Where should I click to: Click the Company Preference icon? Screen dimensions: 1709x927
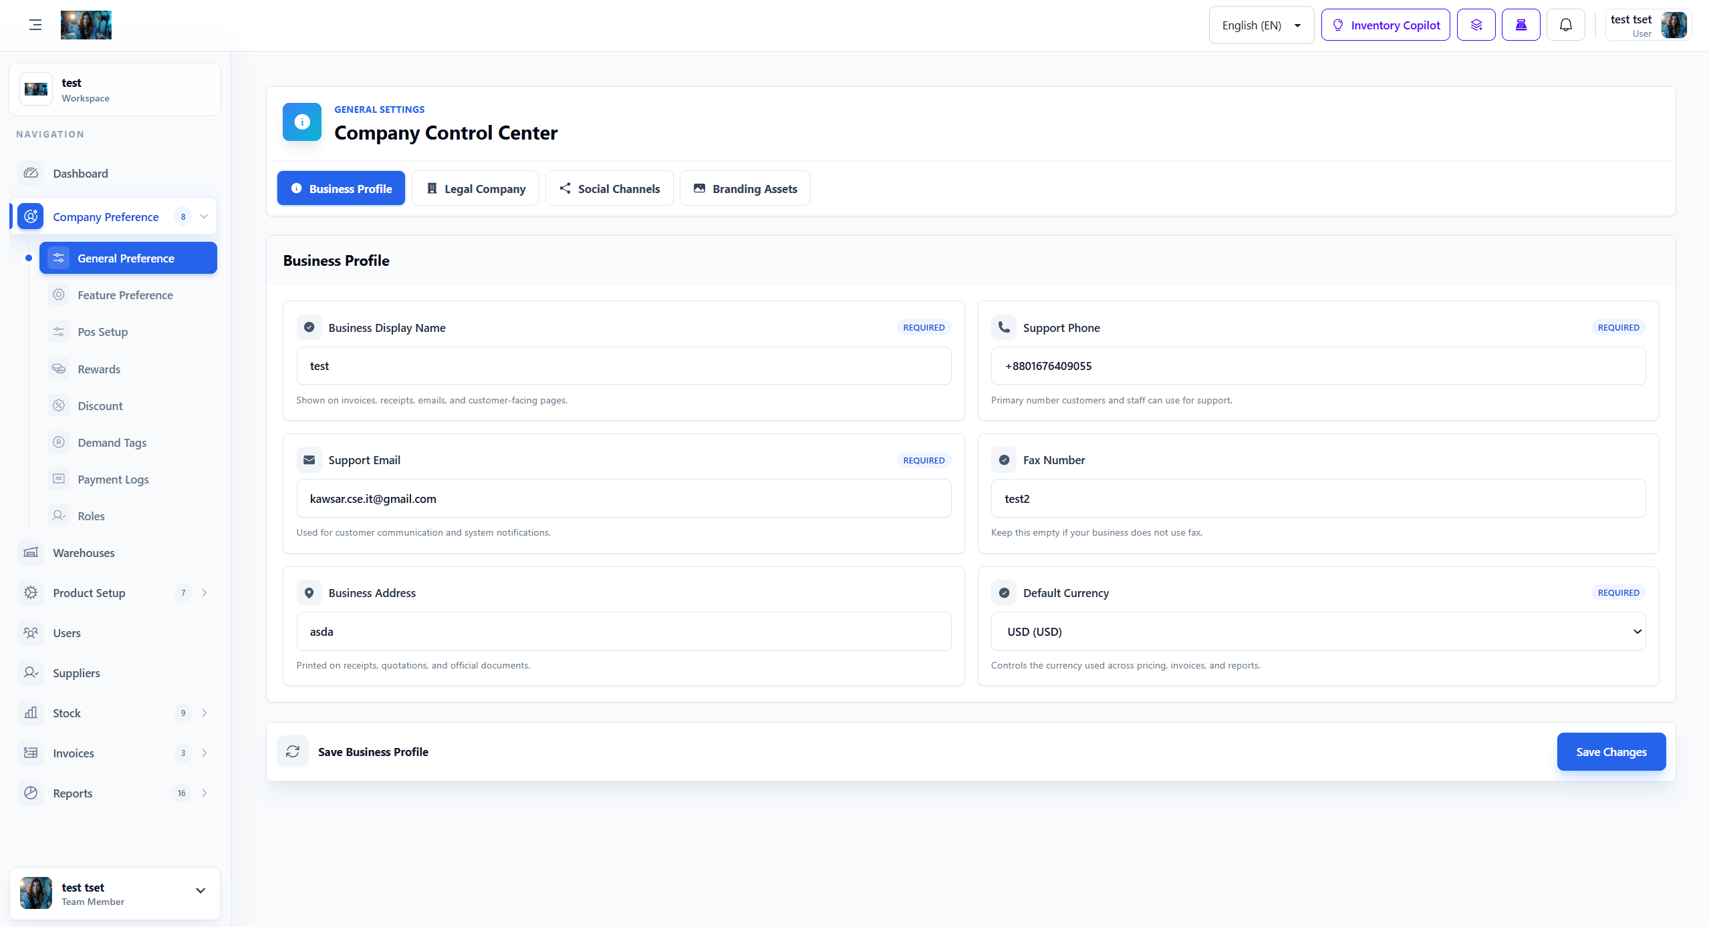coord(31,216)
